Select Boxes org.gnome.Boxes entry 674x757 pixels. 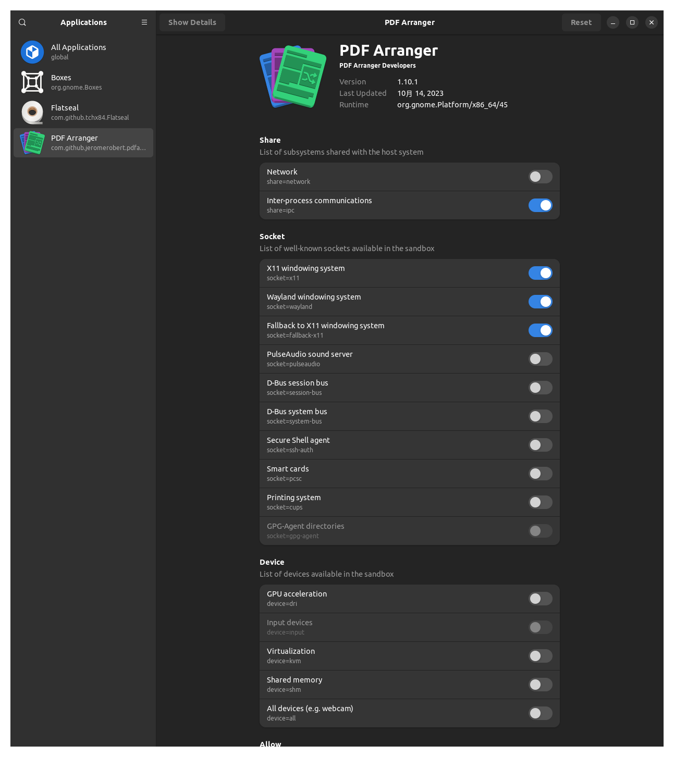point(83,82)
